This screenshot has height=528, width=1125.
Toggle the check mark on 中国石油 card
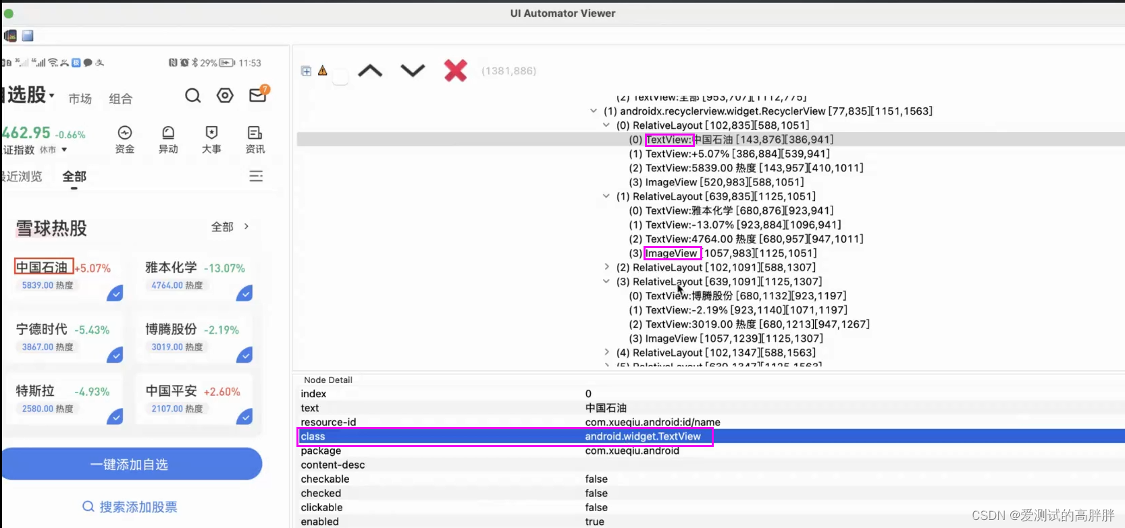pyautogui.click(x=115, y=293)
